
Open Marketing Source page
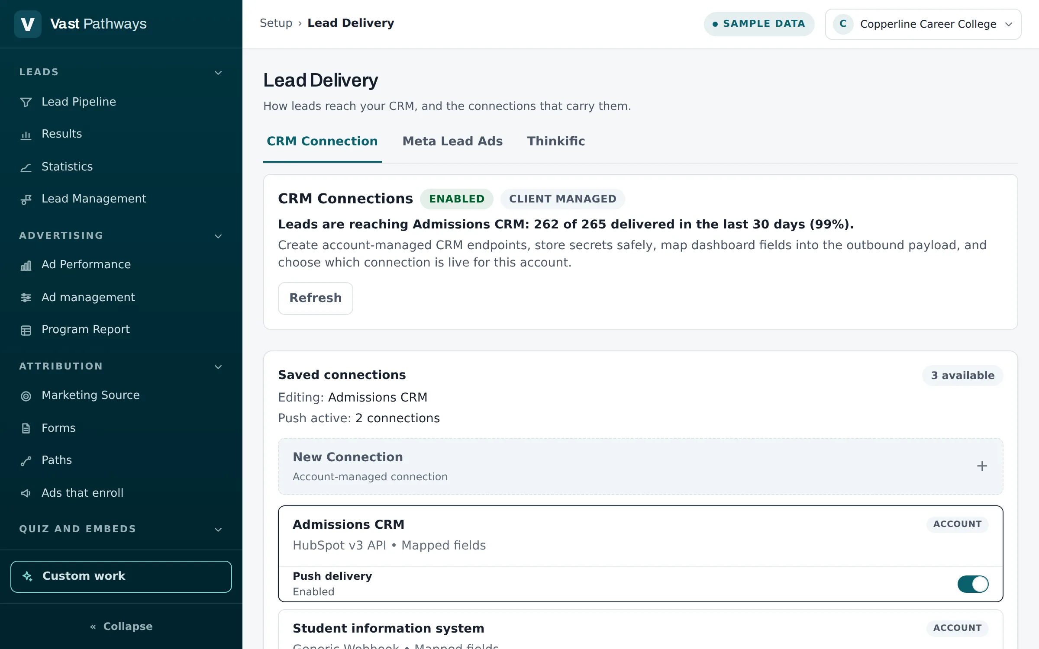pyautogui.click(x=121, y=396)
